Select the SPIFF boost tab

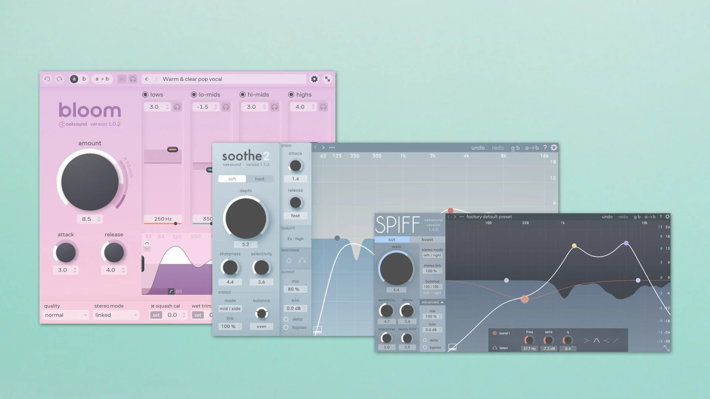coord(427,239)
